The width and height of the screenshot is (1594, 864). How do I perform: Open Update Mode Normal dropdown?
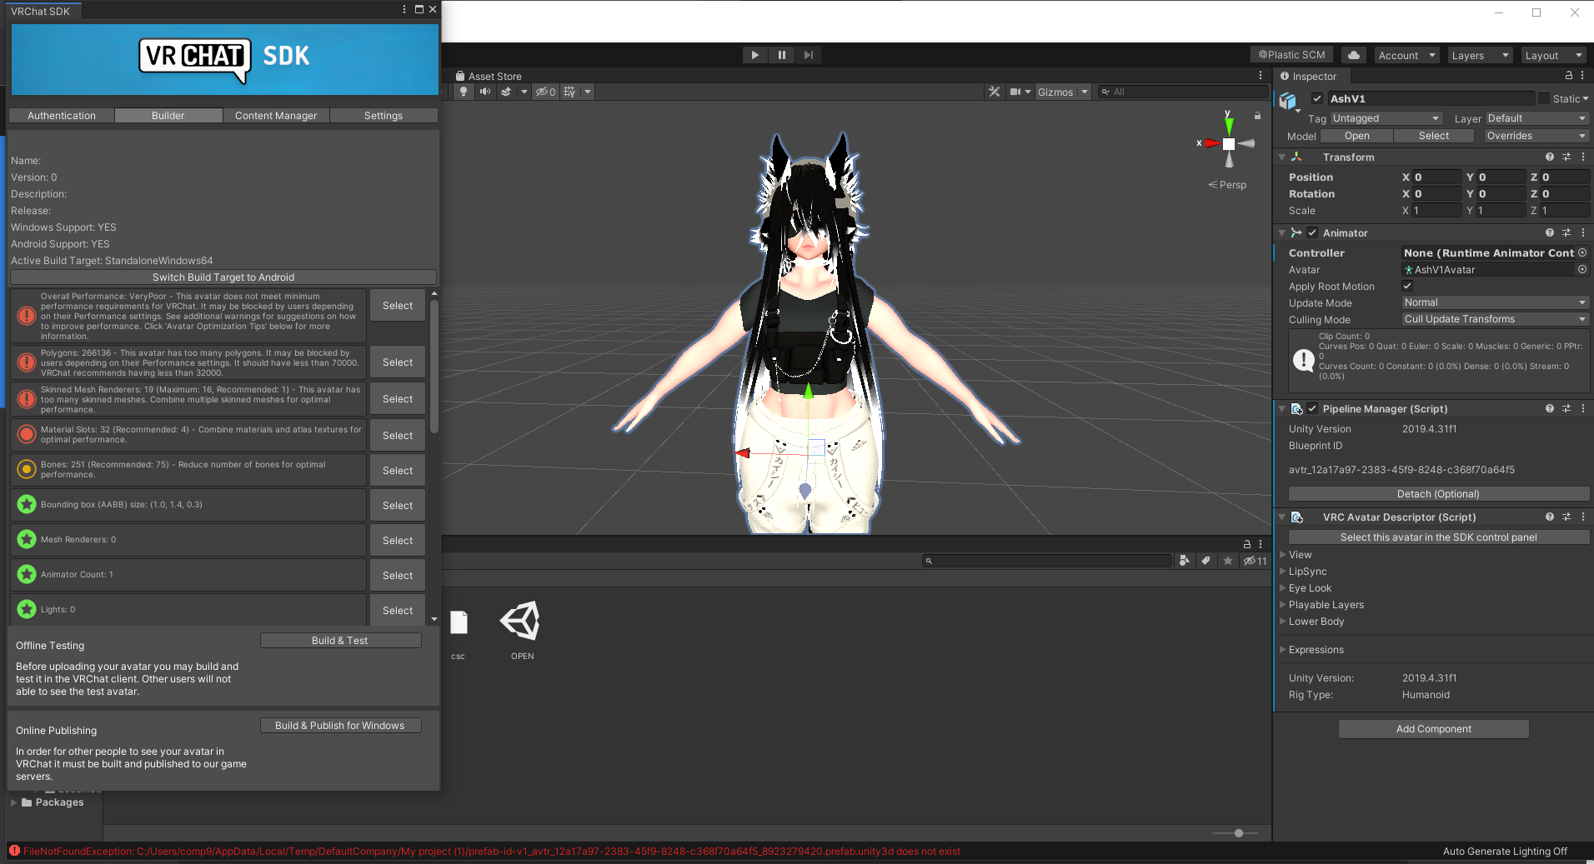coord(1495,302)
